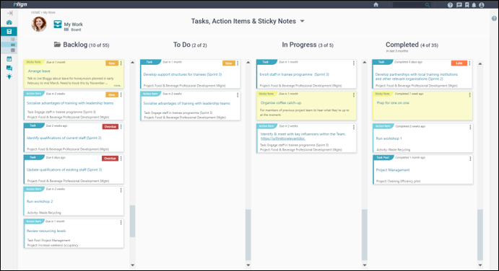Image resolution: width=499 pixels, height=271 pixels.
Task: Click HOME in the breadcrumb
Action: pos(35,12)
